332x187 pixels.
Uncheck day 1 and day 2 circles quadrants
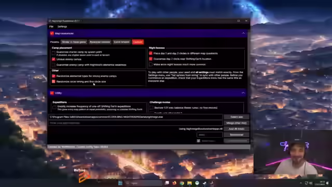click(x=150, y=54)
